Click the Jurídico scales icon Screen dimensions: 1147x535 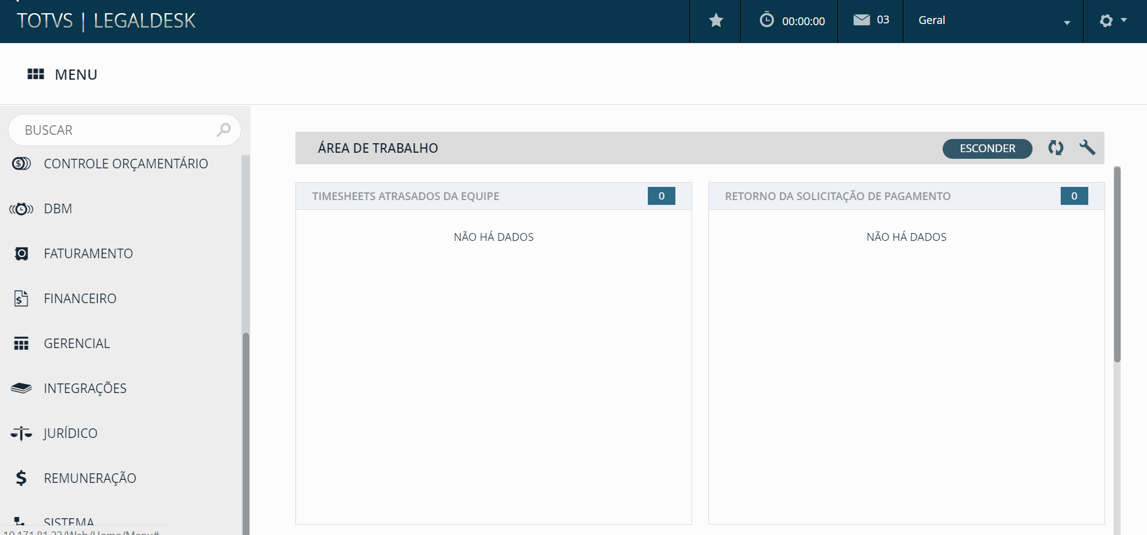[x=22, y=433]
